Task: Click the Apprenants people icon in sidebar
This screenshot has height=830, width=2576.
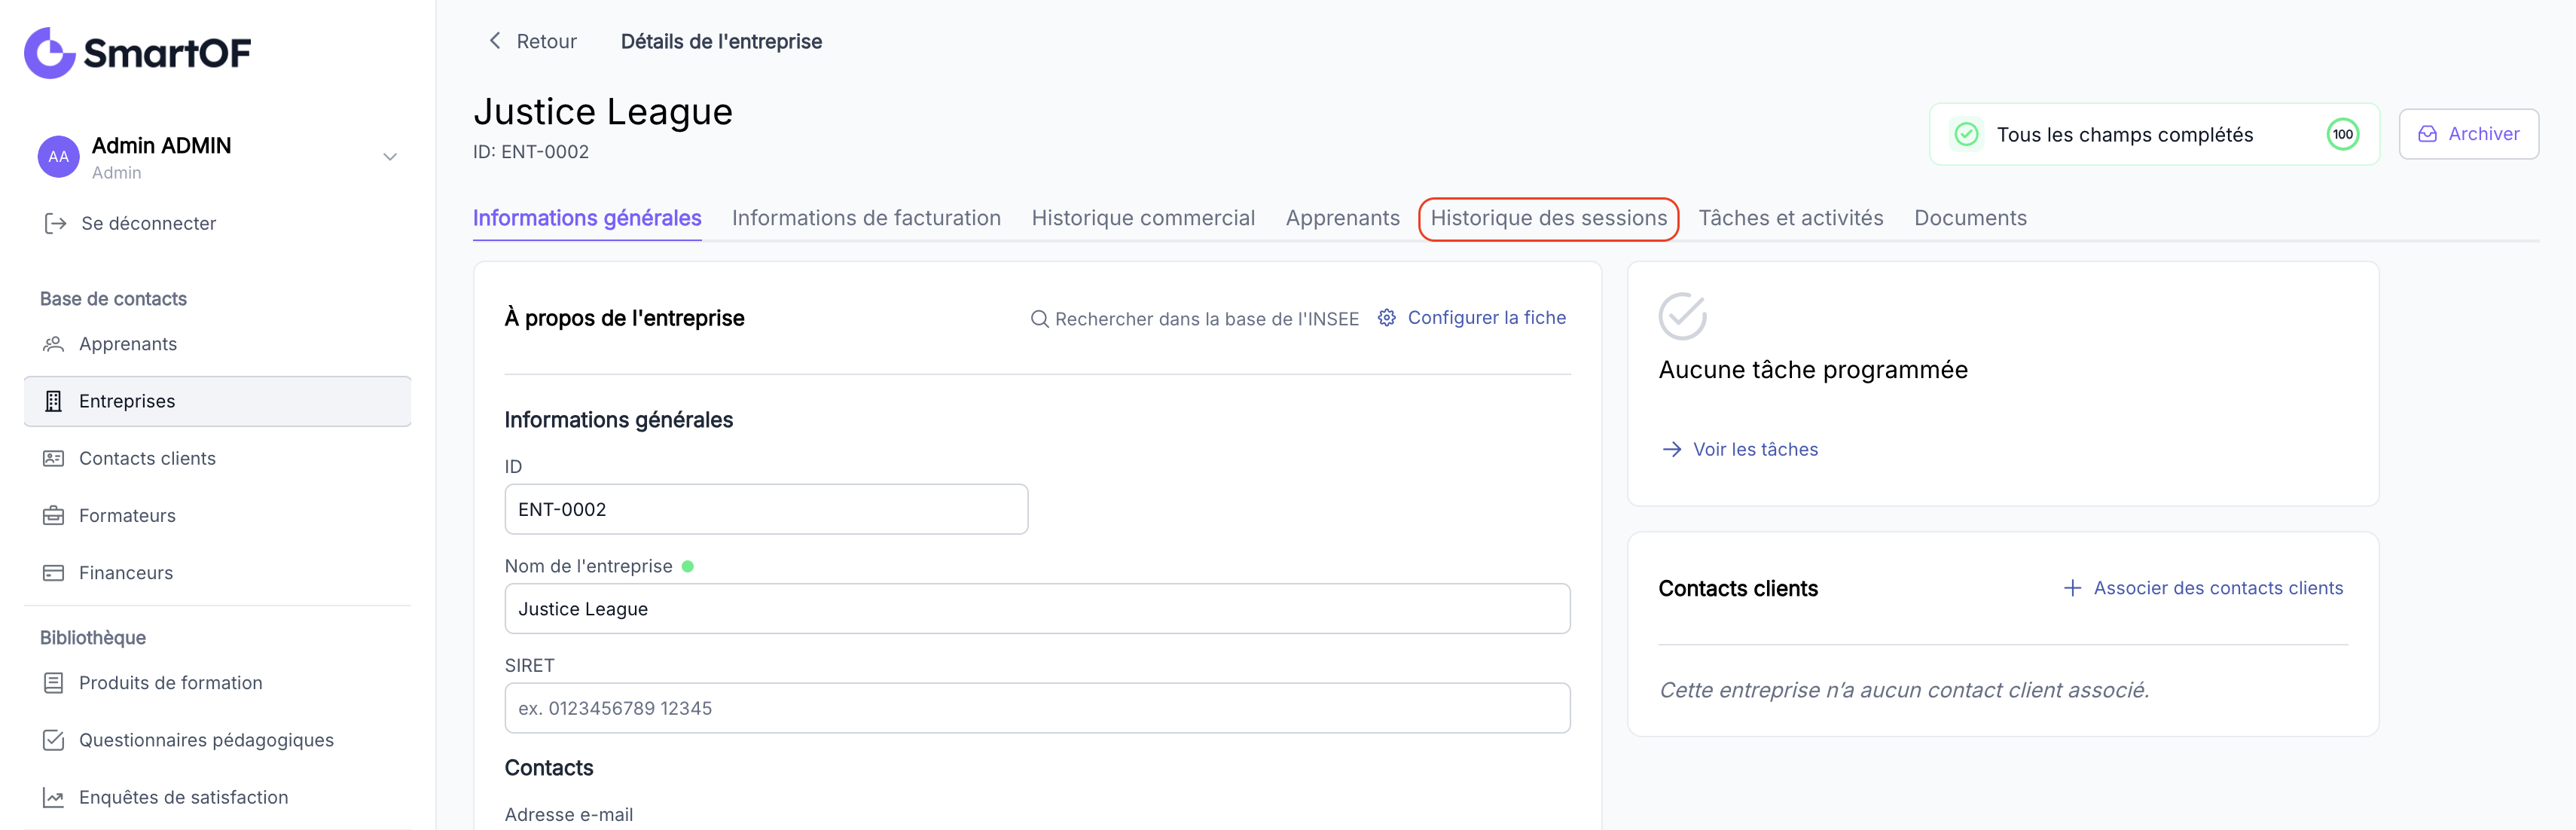Action: [54, 344]
